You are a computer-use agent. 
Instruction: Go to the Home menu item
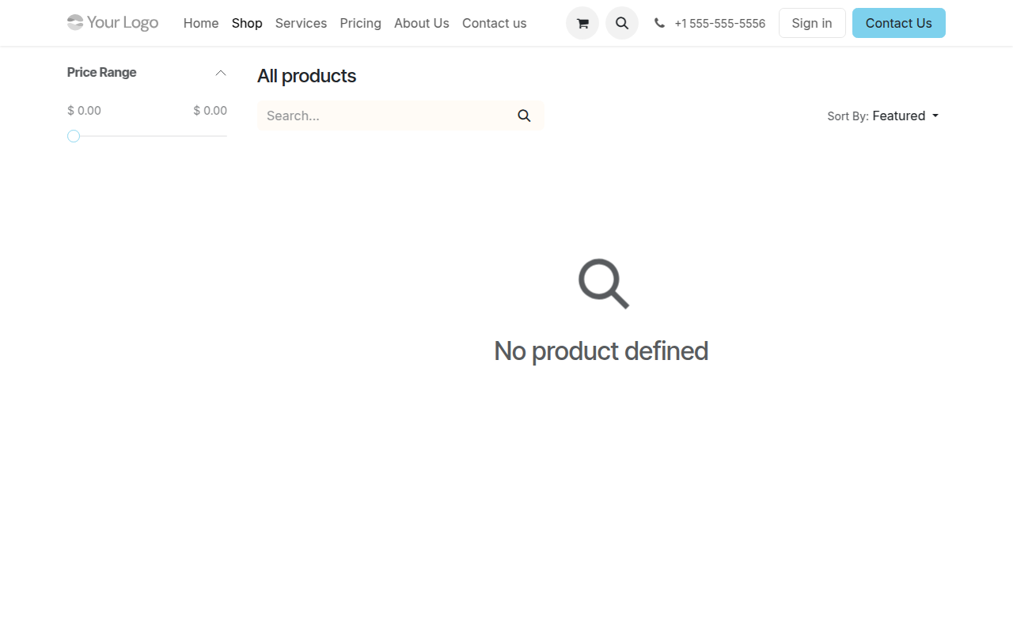[201, 24]
